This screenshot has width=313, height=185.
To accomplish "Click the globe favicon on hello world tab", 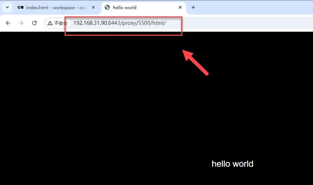I will click(107, 7).
